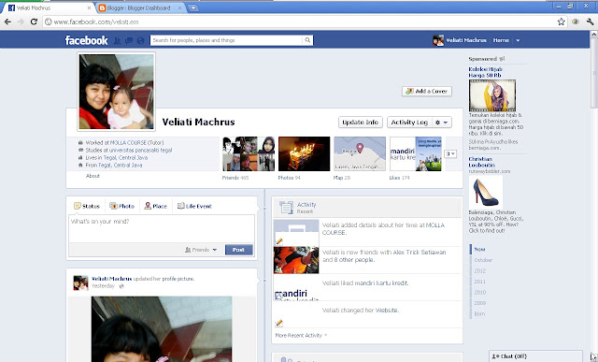Screen dimensions: 598x362
Task: Select the Photo composer tab
Action: pos(122,206)
